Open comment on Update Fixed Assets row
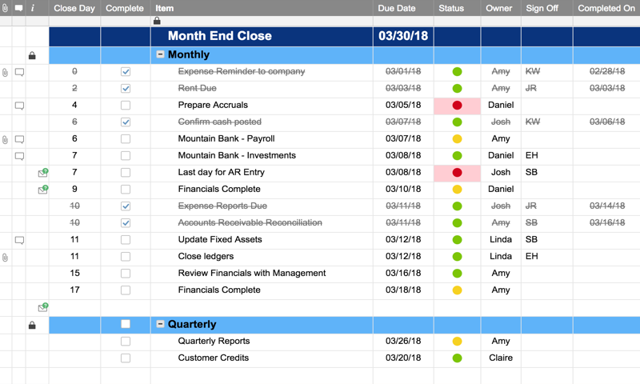Screen dimensions: 640x384 pyautogui.click(x=19, y=240)
